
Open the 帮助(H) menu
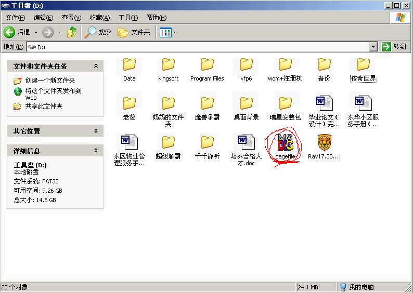[x=157, y=18]
